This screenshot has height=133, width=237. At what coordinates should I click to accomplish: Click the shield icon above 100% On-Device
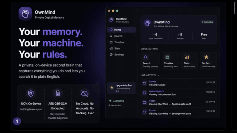pos(31,93)
